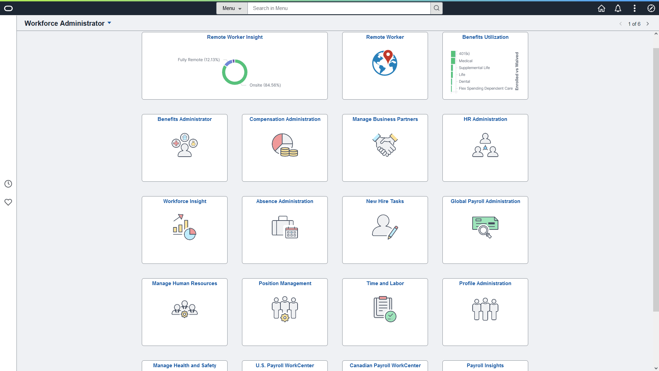Image resolution: width=659 pixels, height=371 pixels.
Task: Open the Benefits Administrator tile
Action: 184,148
